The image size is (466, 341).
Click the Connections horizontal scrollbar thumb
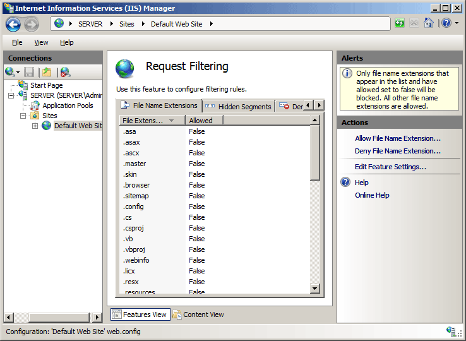click(59, 317)
